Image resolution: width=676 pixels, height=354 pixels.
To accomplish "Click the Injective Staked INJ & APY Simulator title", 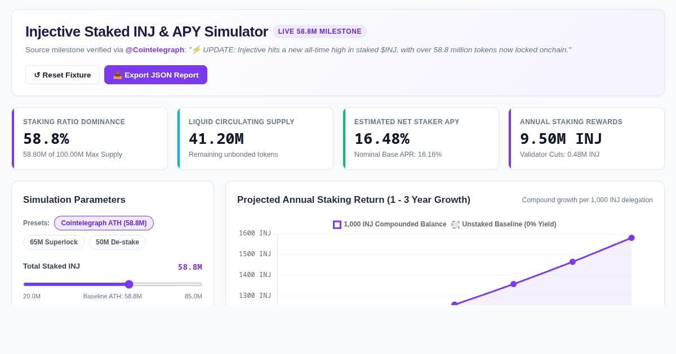I will click(146, 31).
